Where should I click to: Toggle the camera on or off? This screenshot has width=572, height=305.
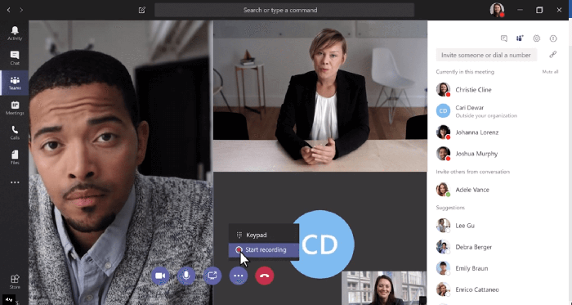[x=160, y=276]
